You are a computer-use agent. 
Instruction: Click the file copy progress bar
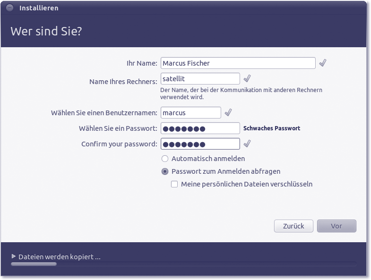pyautogui.click(x=183, y=264)
